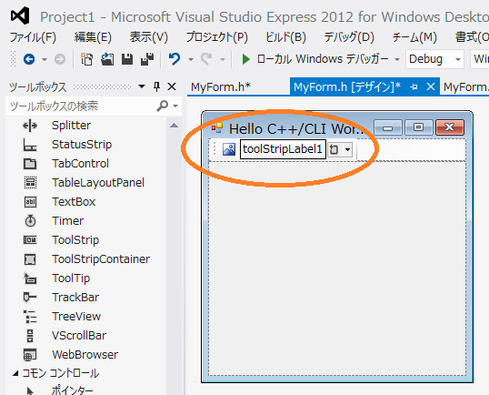Open the デバッグ(D) menu
This screenshot has width=489, height=395.
click(x=349, y=37)
